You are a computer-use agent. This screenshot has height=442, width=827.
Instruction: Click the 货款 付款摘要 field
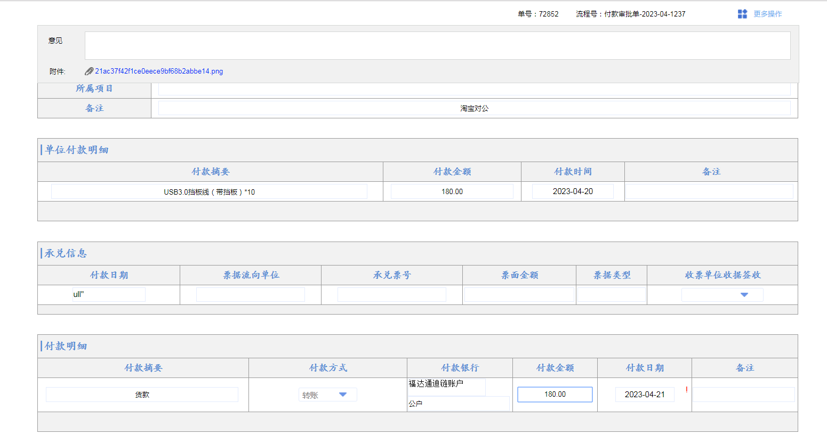142,395
